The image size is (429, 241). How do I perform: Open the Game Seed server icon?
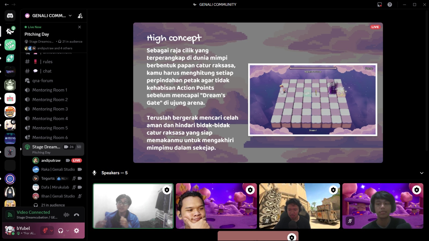coord(10,99)
